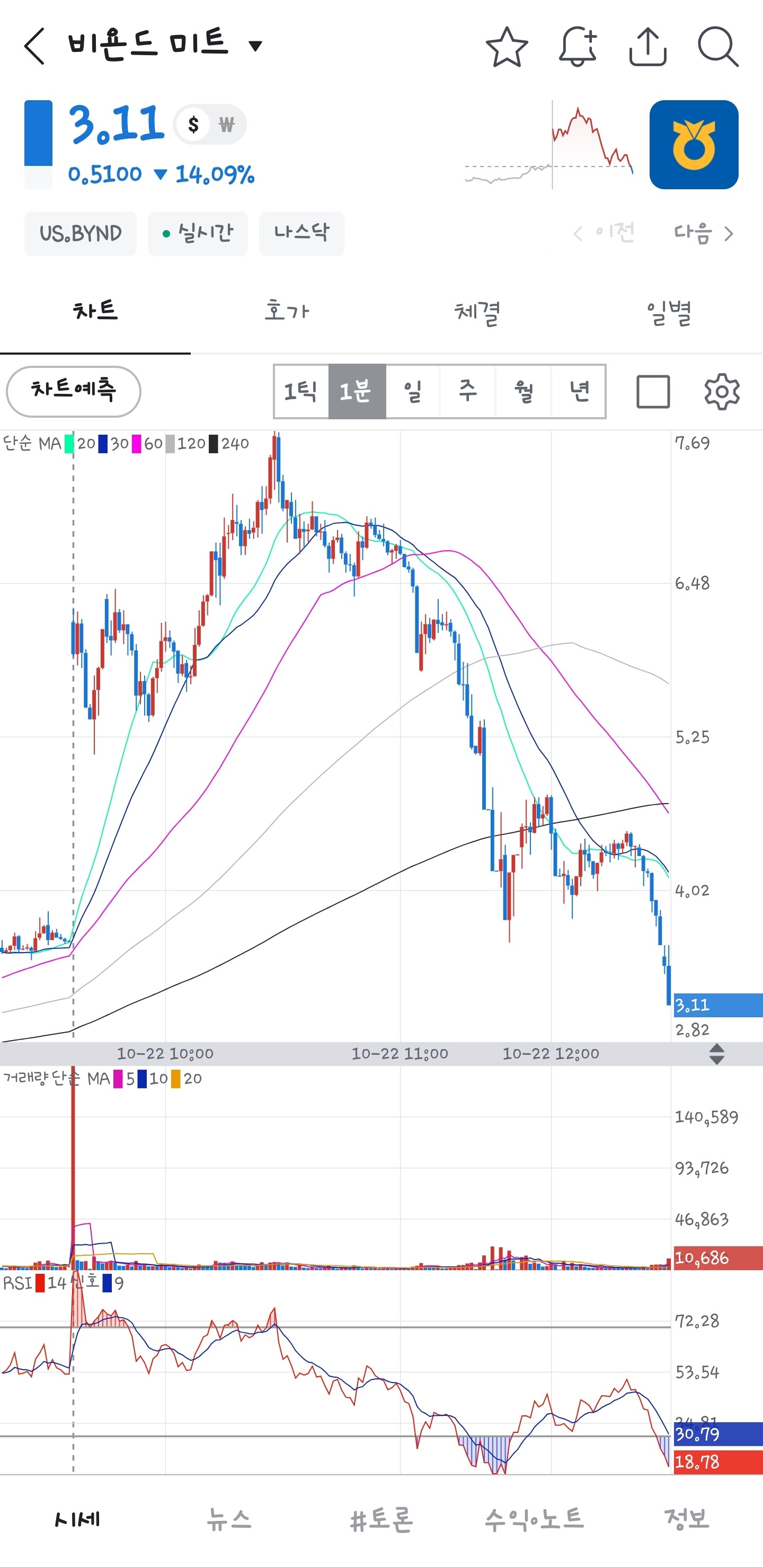The width and height of the screenshot is (763, 1567).
Task: Tap the 나스닥 exchange tag
Action: 301,234
